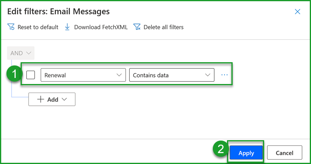Expand the Add button chevron
311x164 pixels.
click(x=65, y=99)
